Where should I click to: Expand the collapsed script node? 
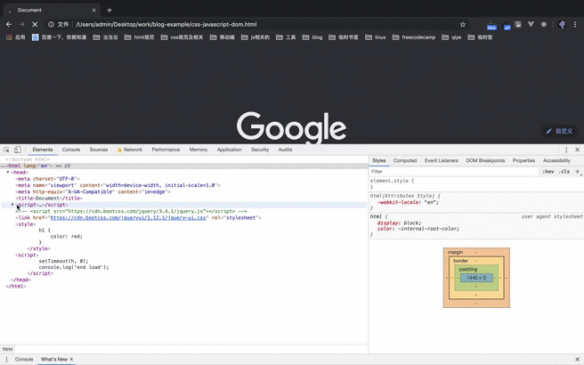12,205
